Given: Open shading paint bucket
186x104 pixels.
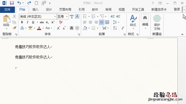Looking at the screenshot, I should click(x=85, y=28).
